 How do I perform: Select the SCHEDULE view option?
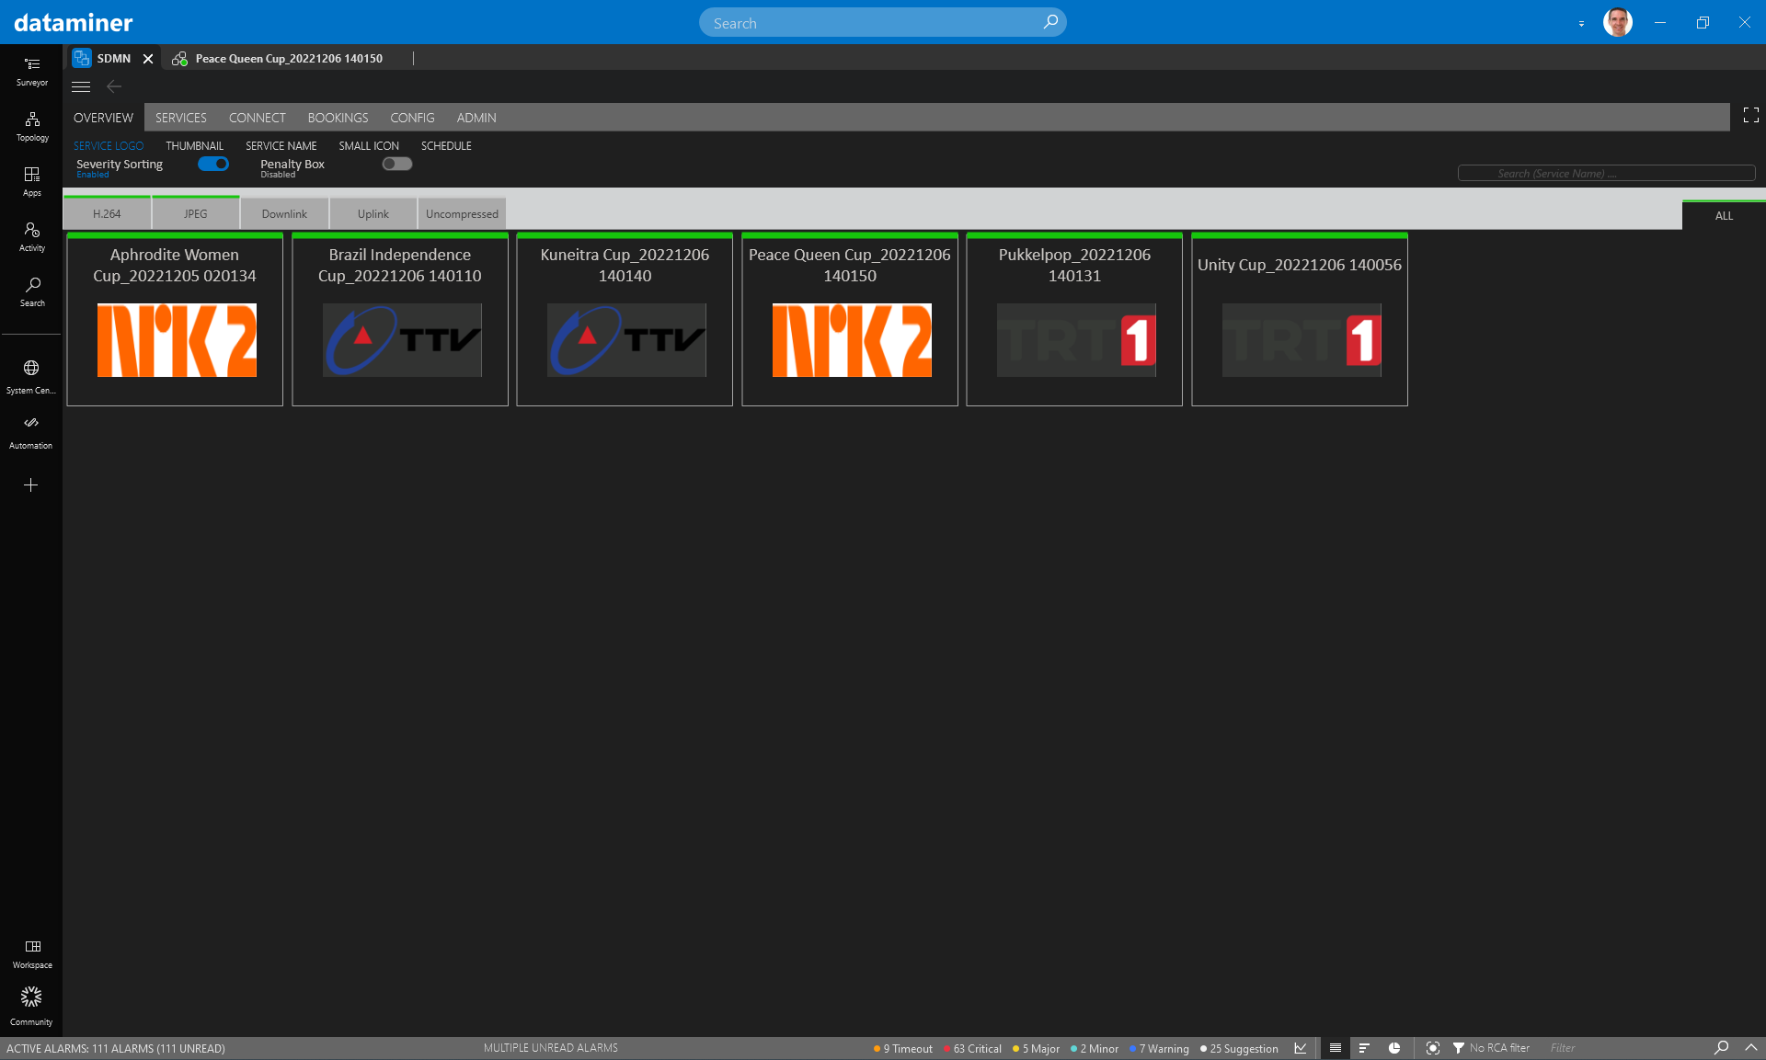point(446,146)
